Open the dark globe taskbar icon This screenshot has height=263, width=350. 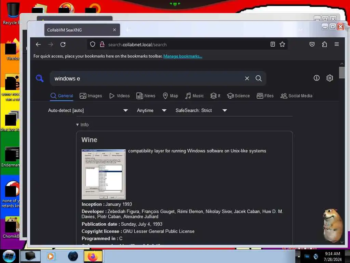73,256
